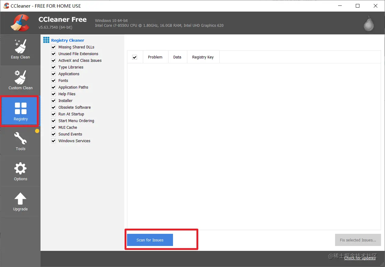The image size is (385, 267).
Task: Click Scan for Issues button
Action: [150, 240]
